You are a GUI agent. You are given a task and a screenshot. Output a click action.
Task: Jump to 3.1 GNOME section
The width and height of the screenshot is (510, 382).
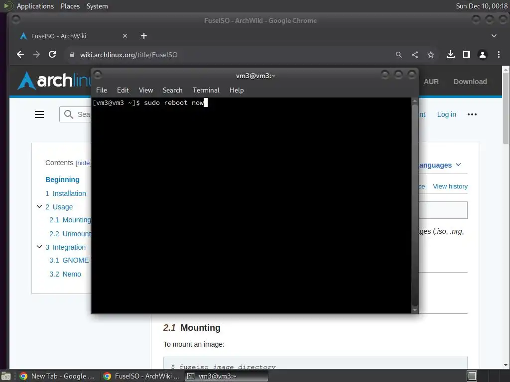coord(69,260)
